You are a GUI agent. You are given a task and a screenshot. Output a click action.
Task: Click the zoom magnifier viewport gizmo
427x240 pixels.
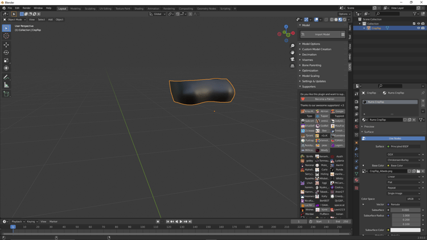(x=293, y=46)
